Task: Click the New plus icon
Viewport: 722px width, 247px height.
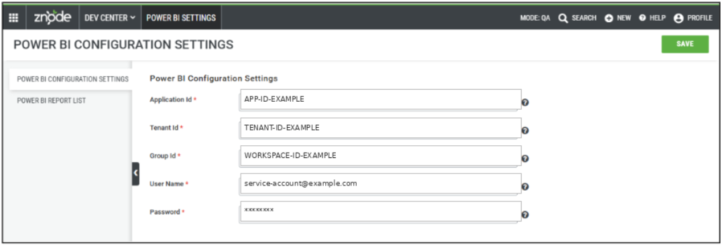Action: tap(609, 18)
